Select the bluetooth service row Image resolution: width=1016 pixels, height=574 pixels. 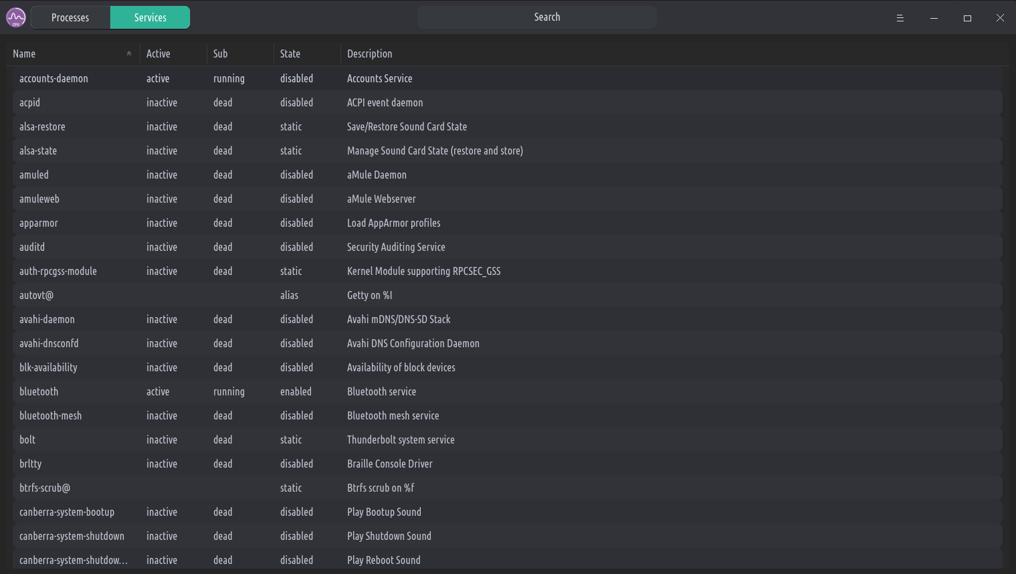(x=39, y=391)
